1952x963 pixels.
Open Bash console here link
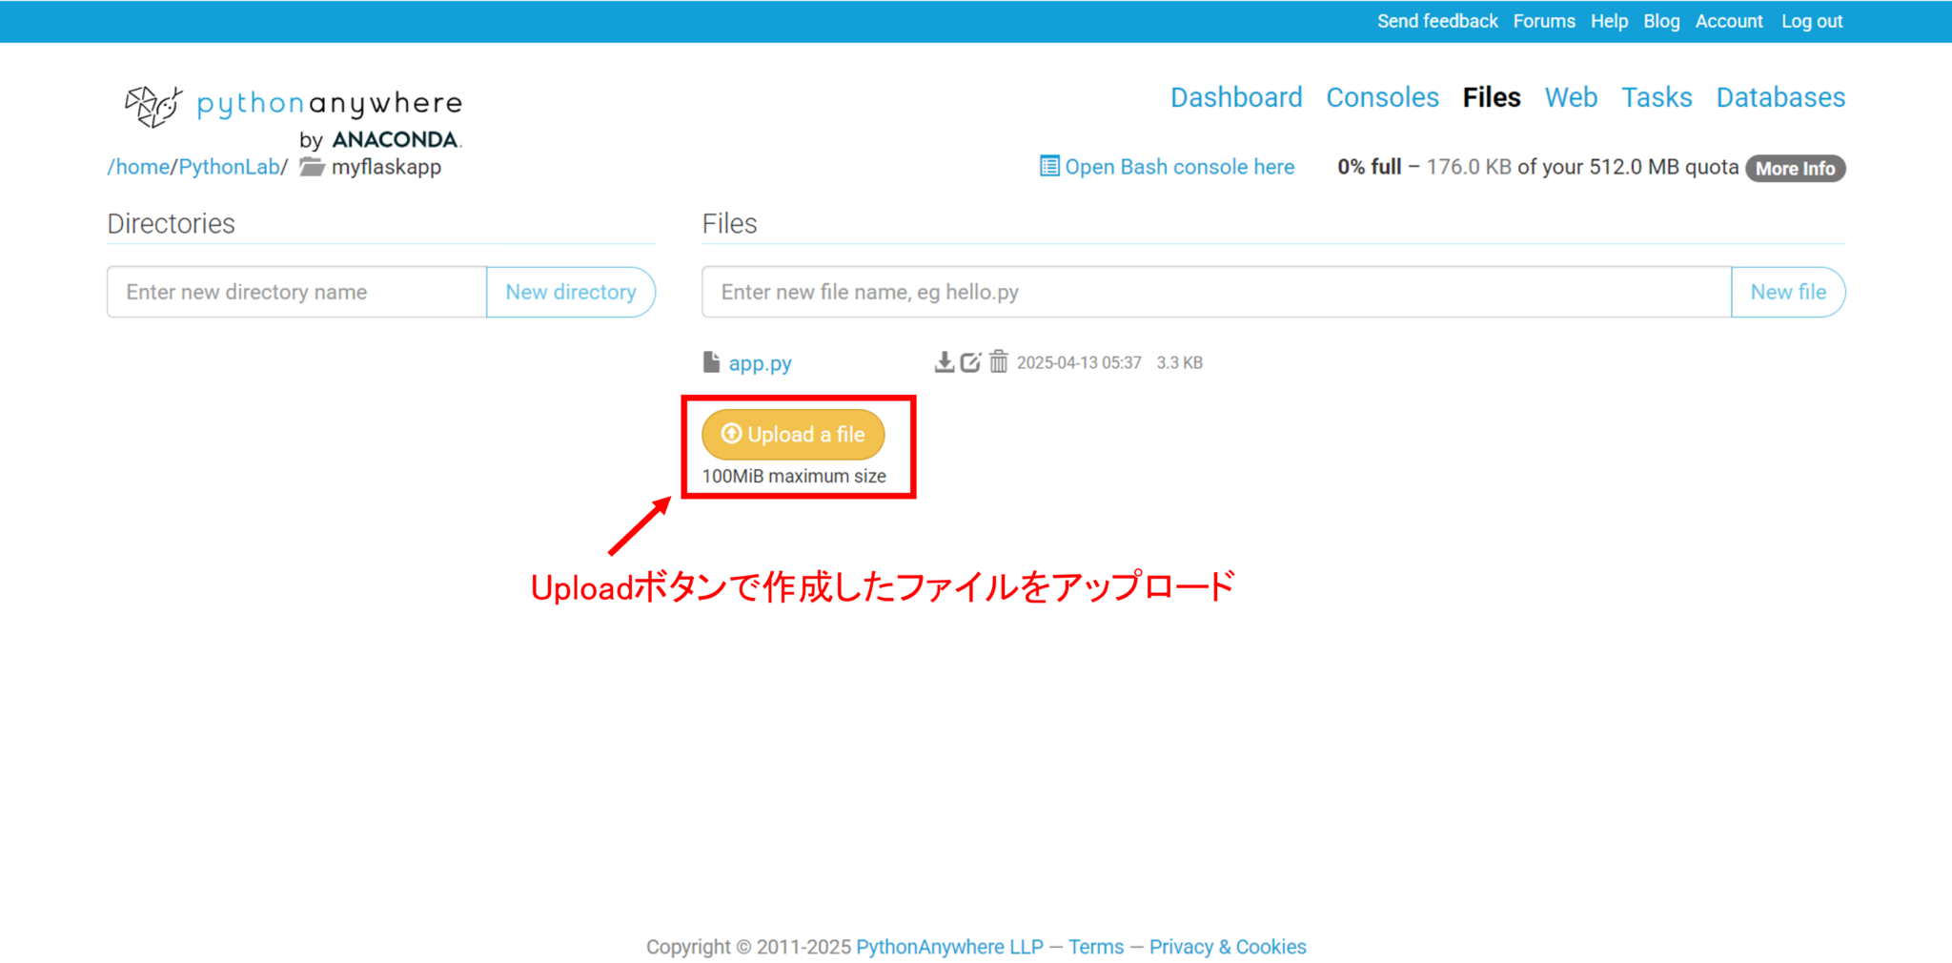(x=1178, y=167)
